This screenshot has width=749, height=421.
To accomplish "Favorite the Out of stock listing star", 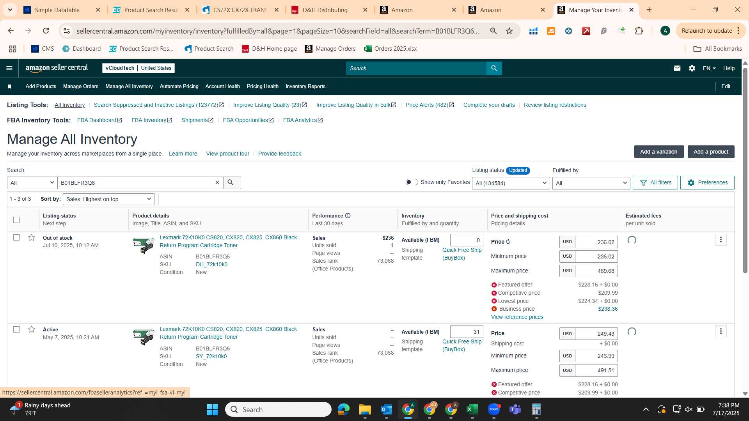I will 32,238.
